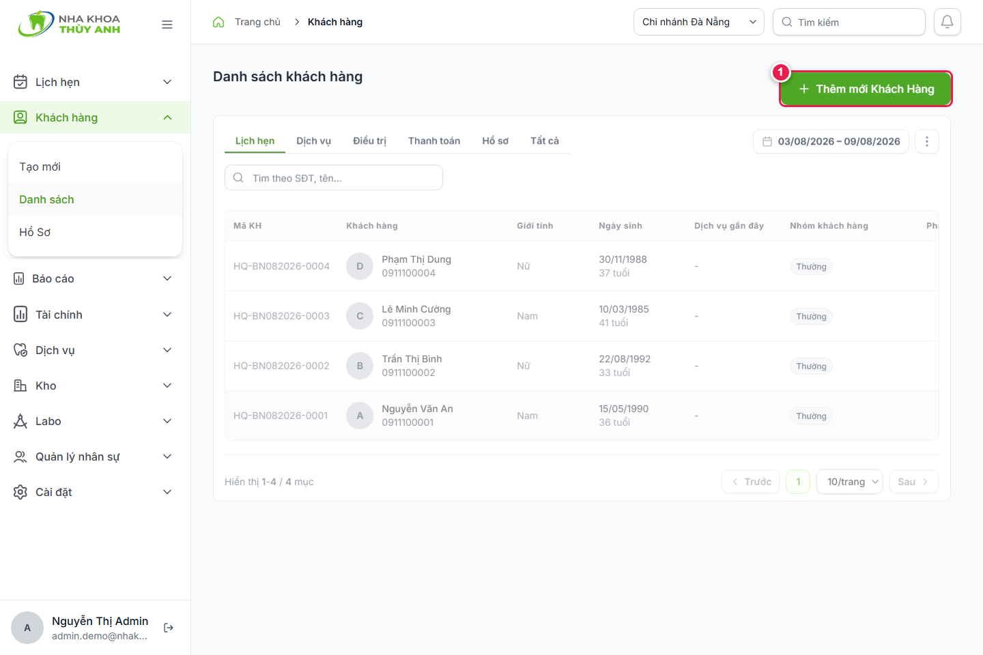Select customer code HQ-BN082026-0003
The image size is (983, 655).
[281, 316]
